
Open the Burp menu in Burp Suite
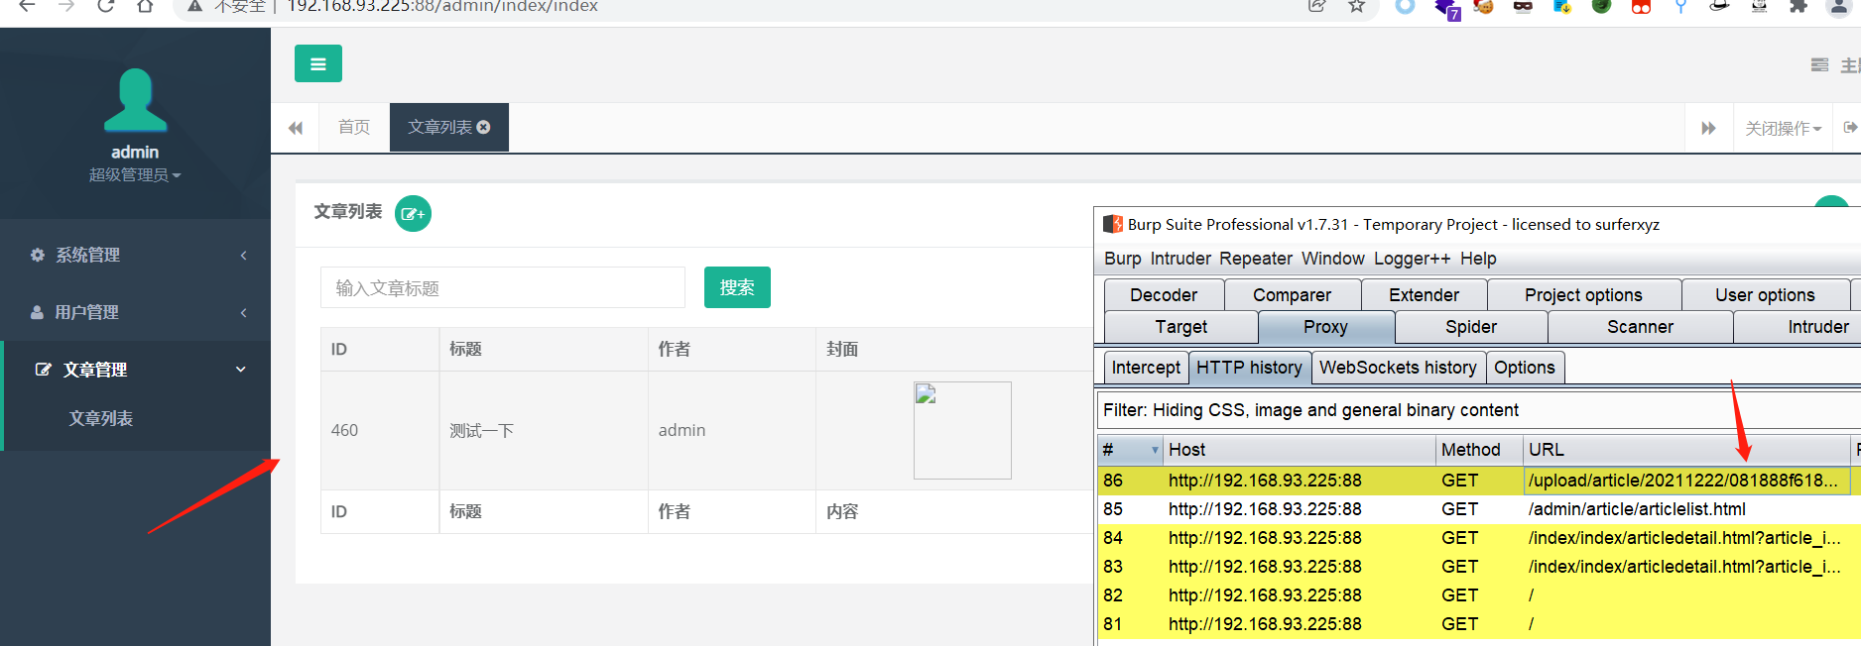pos(1123,259)
